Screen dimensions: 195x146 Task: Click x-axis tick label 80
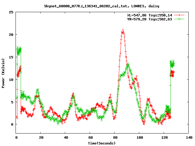point(115,137)
